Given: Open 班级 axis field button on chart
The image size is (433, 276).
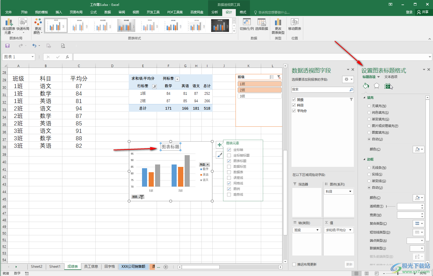Looking at the screenshot, I should (x=138, y=197).
